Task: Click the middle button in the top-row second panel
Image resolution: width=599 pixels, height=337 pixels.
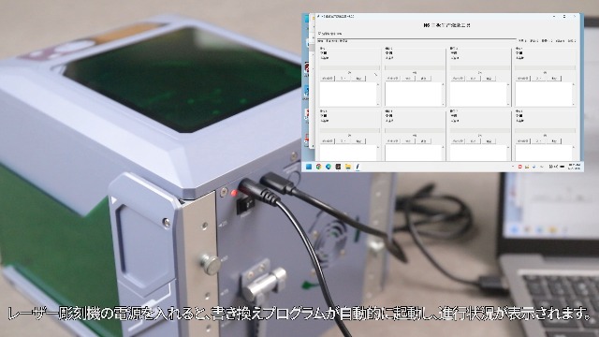Action: [x=408, y=79]
